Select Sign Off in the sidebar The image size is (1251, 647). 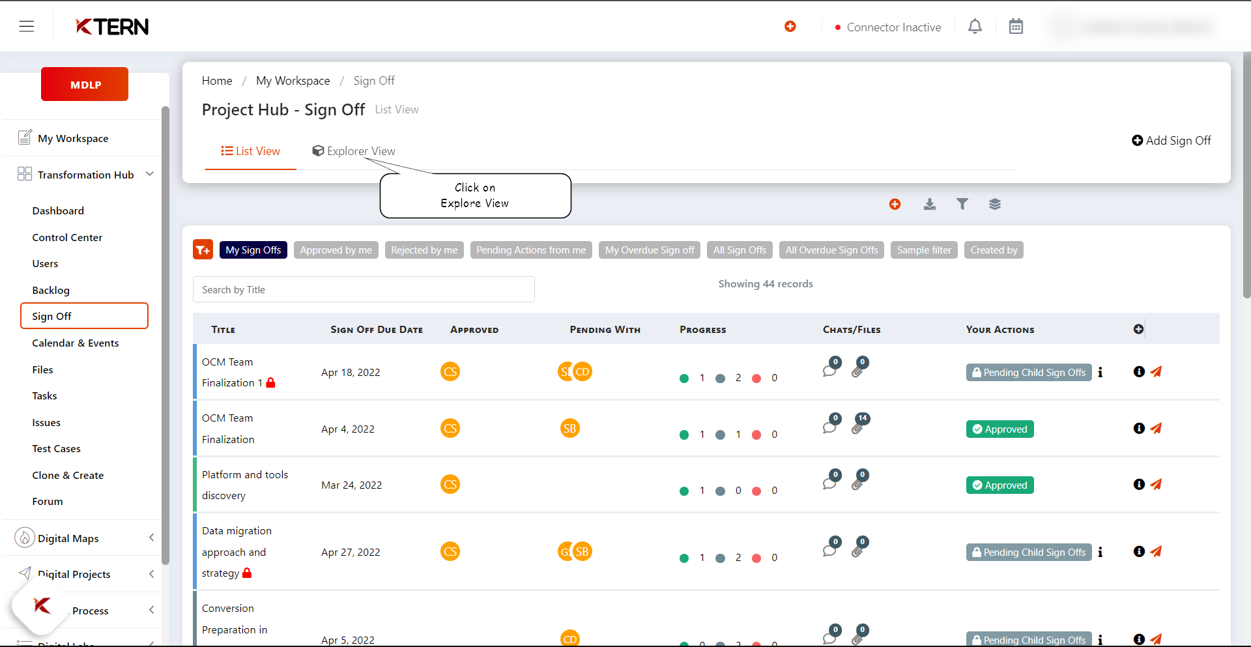coord(84,316)
